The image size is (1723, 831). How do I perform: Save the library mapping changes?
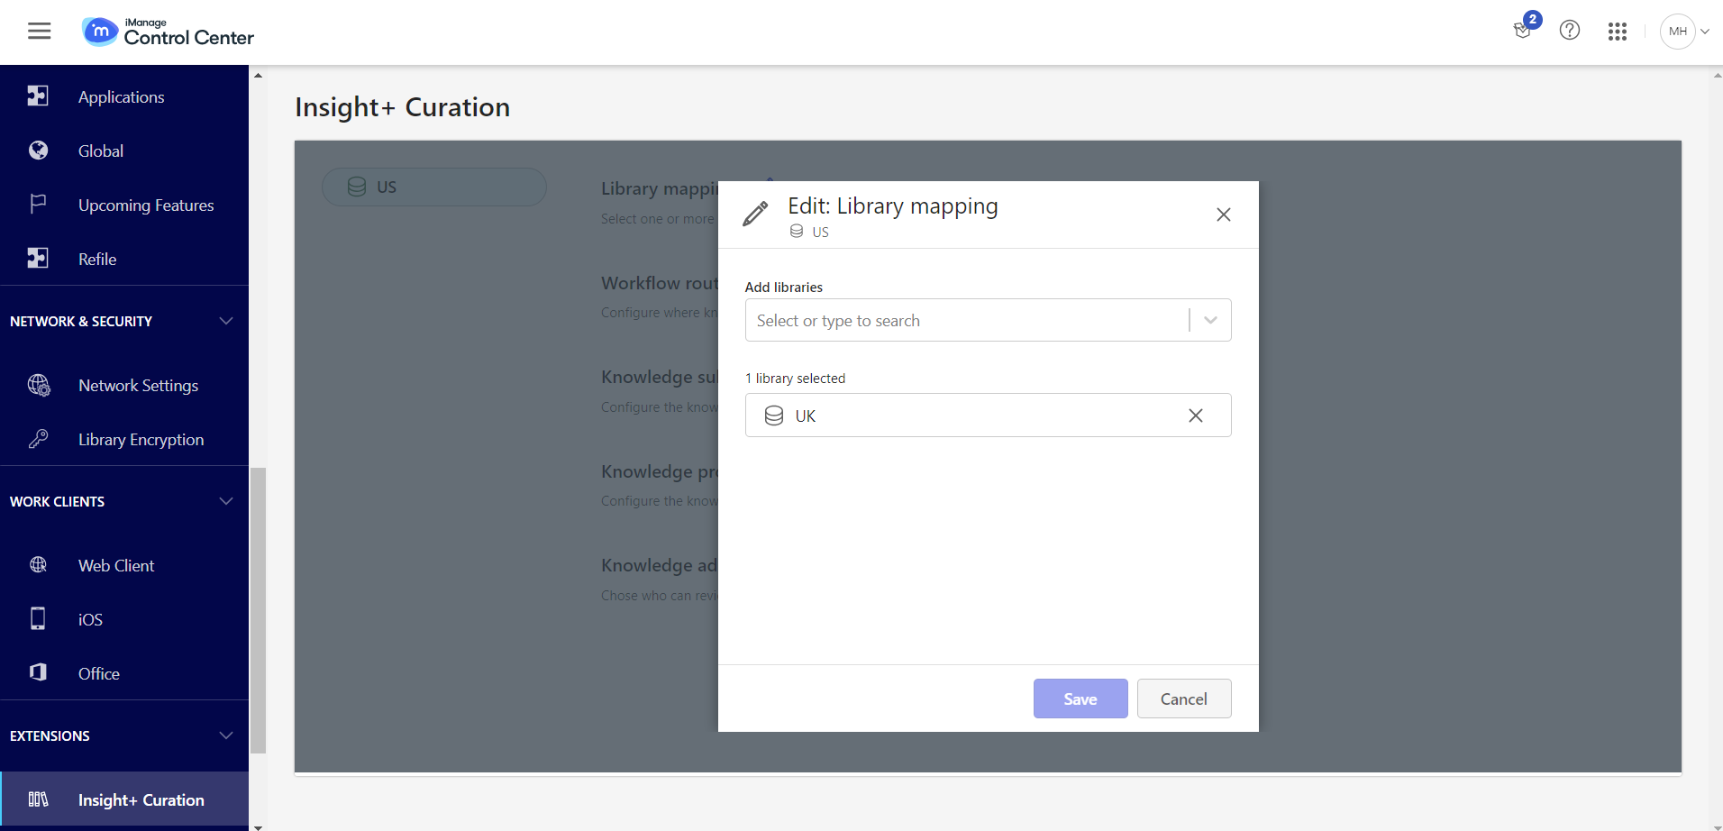(x=1080, y=699)
